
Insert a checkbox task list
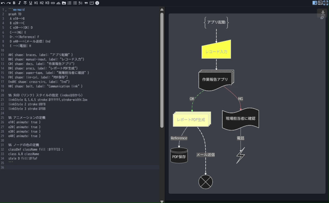[81, 3]
